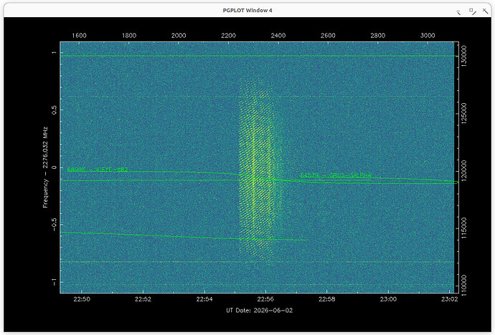Click the 23:02 time tick label
This screenshot has width=495, height=335.
click(x=449, y=299)
